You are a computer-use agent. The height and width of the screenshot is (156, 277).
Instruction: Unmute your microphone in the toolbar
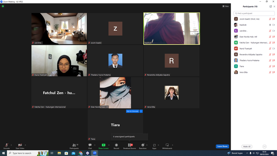6,146
